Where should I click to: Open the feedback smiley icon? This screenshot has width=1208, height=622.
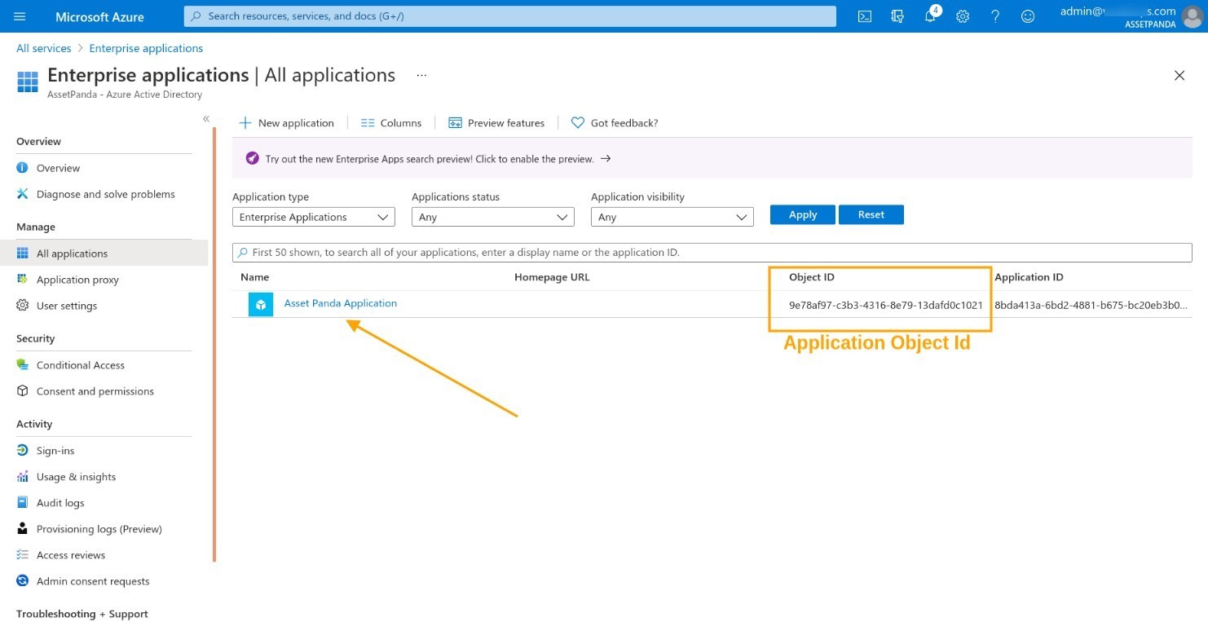[1028, 16]
